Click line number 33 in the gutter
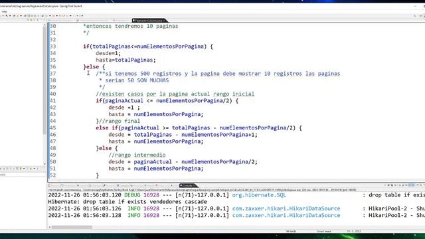Screen dimensions: 425x239 53,46
